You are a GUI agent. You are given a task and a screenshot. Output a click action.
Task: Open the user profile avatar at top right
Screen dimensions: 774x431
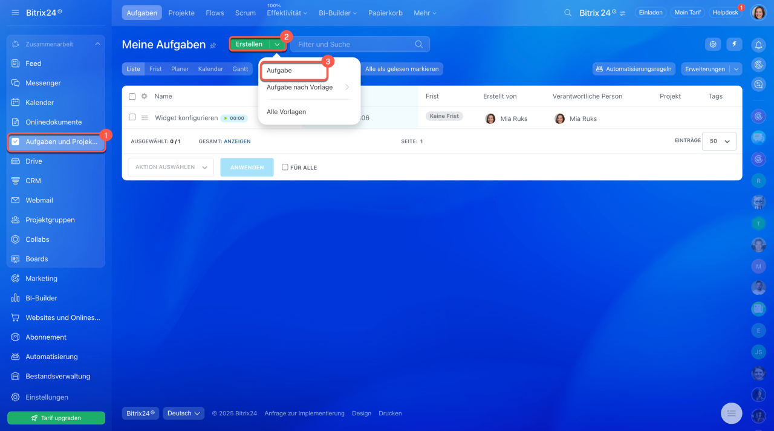pos(758,12)
